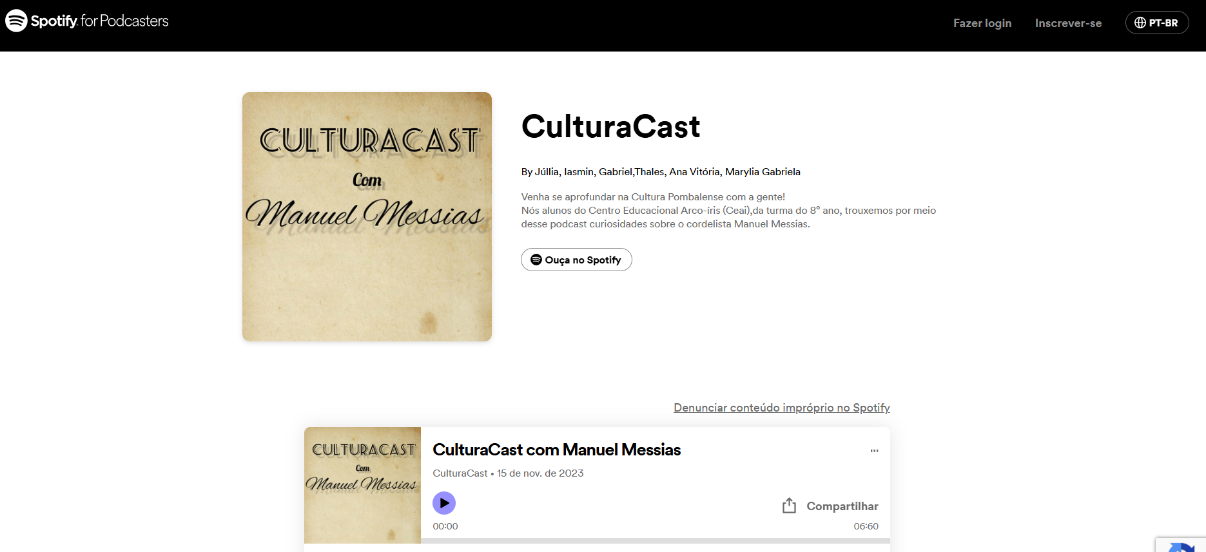The width and height of the screenshot is (1206, 552).
Task: Expand the three-dot episode options menu
Action: (x=874, y=451)
